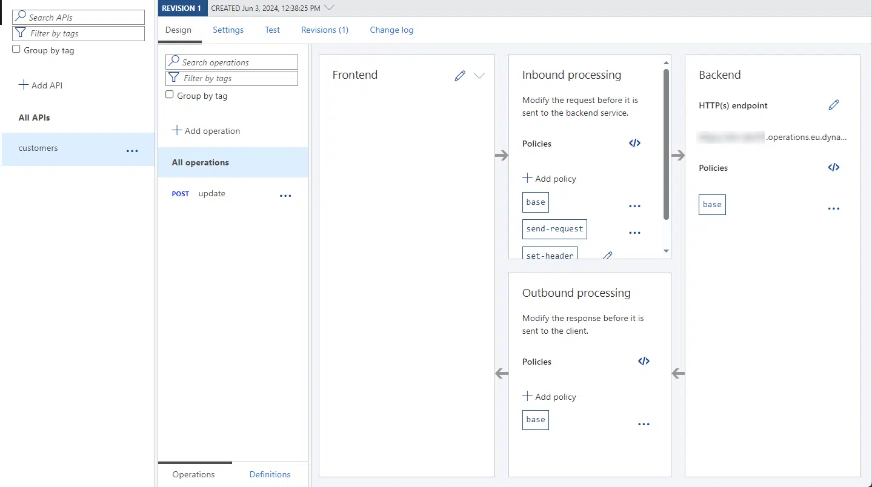This screenshot has width=872, height=487.
Task: Click Add policy under Inbound processing
Action: pyautogui.click(x=549, y=178)
